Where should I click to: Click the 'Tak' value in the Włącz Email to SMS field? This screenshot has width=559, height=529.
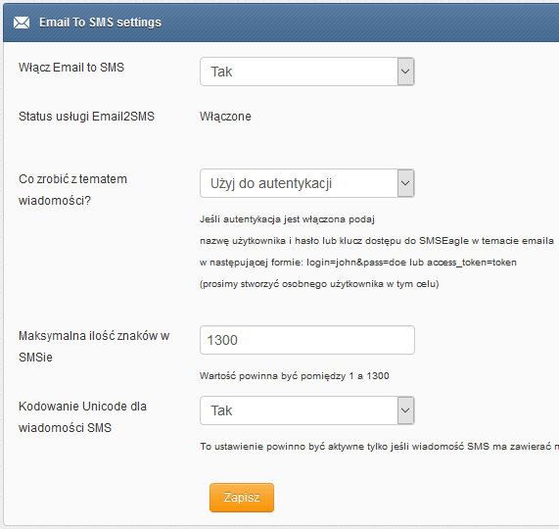click(x=221, y=72)
